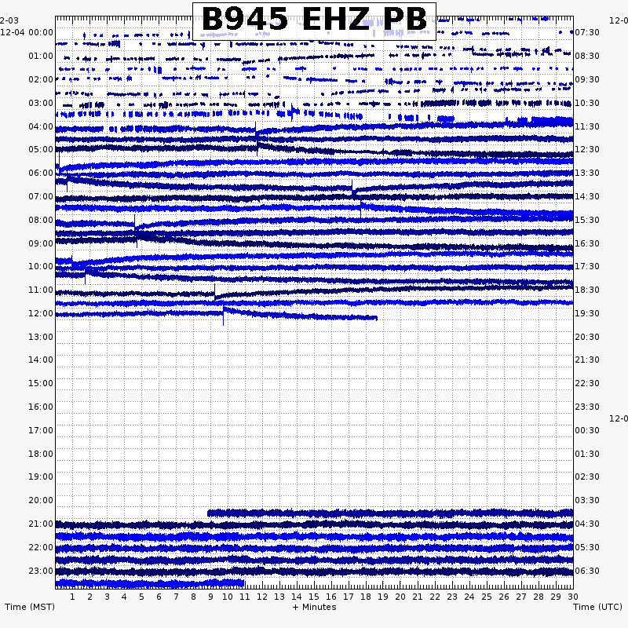Click the 15:30 UTC time label
Image resolution: width=628 pixels, height=628 pixels.
point(587,220)
